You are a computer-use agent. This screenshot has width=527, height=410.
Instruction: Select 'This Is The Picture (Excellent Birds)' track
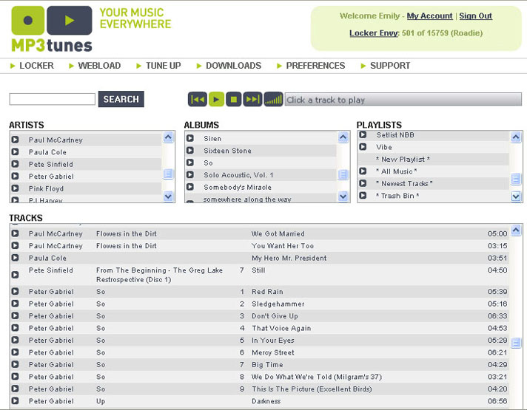coord(312,389)
